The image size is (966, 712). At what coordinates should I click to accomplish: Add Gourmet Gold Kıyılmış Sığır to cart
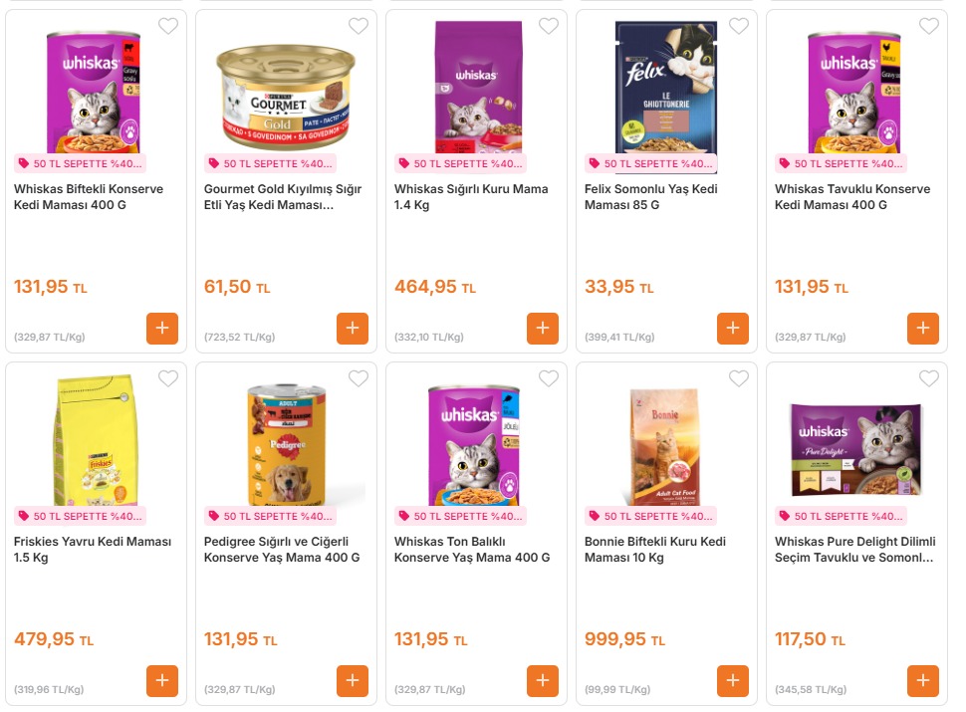[x=353, y=329]
